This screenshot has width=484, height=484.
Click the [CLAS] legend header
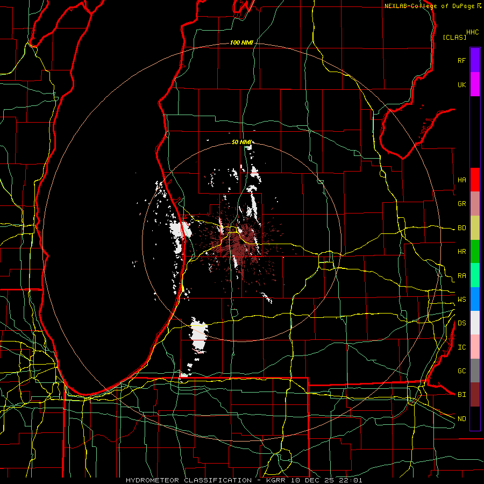click(454, 37)
